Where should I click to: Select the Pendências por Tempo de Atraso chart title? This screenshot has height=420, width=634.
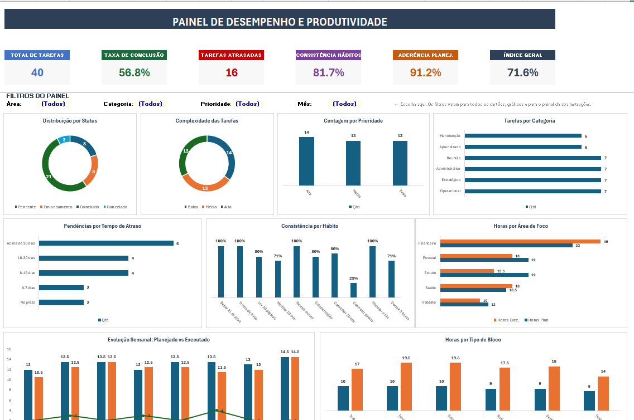click(x=102, y=226)
